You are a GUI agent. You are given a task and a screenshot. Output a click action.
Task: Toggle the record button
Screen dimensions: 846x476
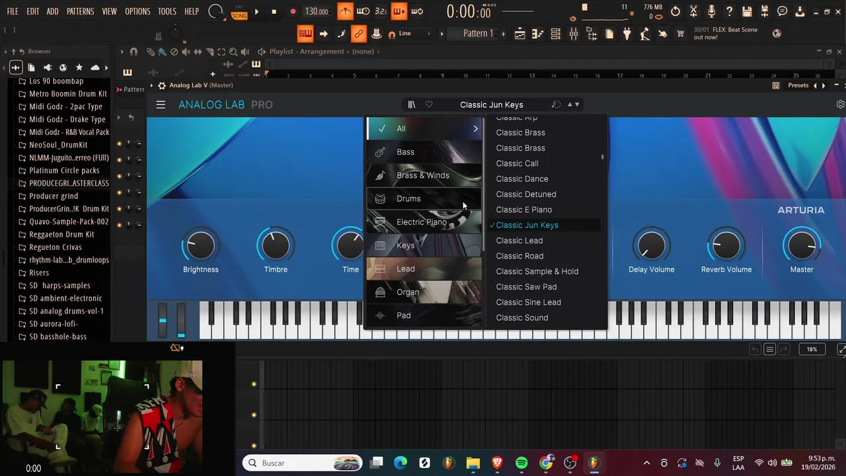click(x=293, y=11)
